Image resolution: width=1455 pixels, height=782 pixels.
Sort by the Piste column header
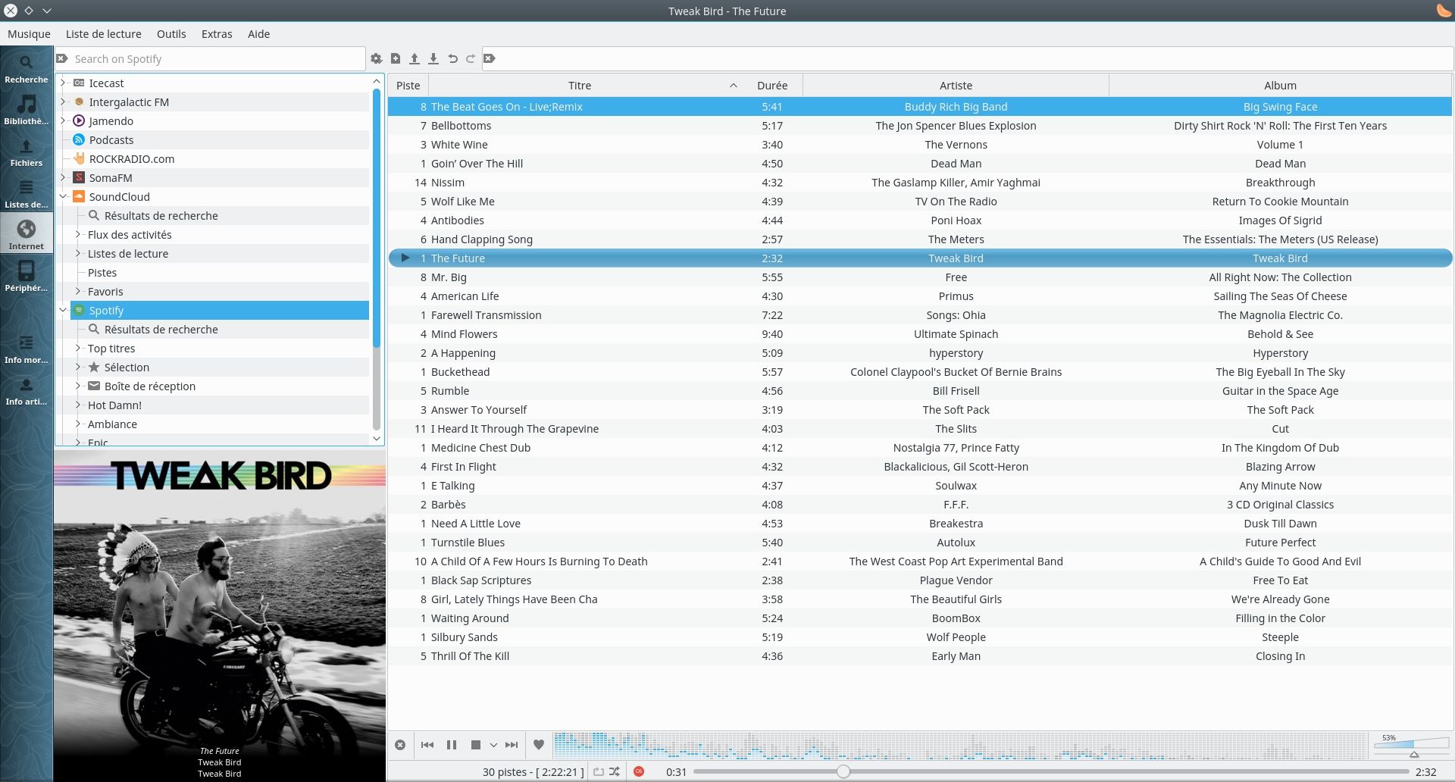[x=408, y=86]
